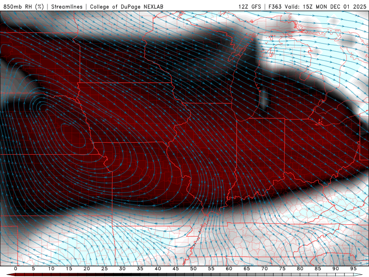Click the "850mb RH (%)" title text
Image resolution: width=369 pixels, height=277 pixels.
[24, 6]
